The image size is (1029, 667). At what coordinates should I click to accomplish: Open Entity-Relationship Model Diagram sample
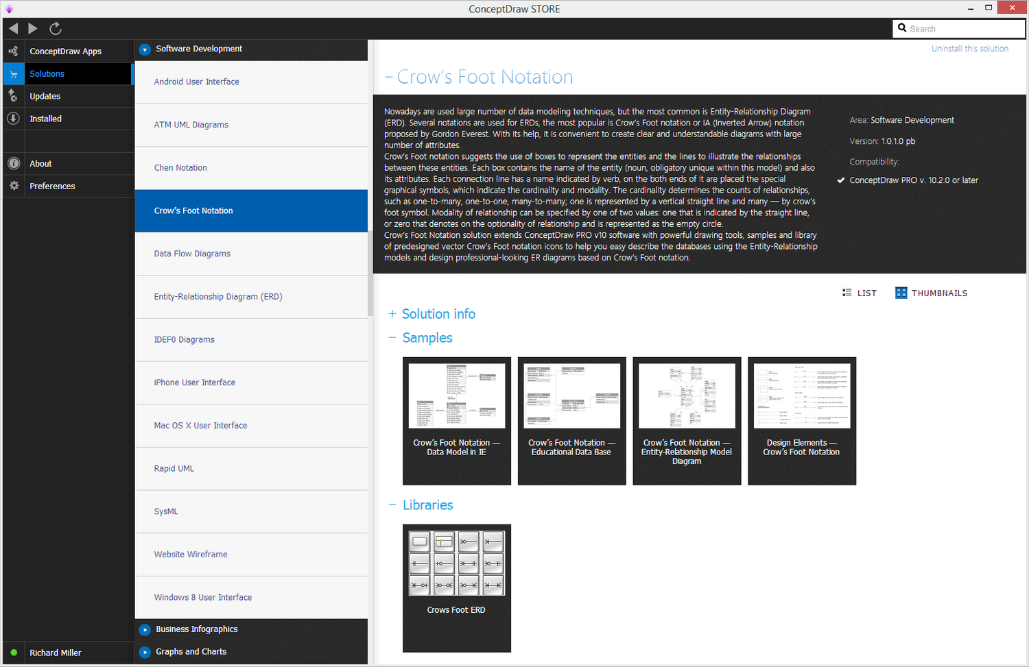687,421
